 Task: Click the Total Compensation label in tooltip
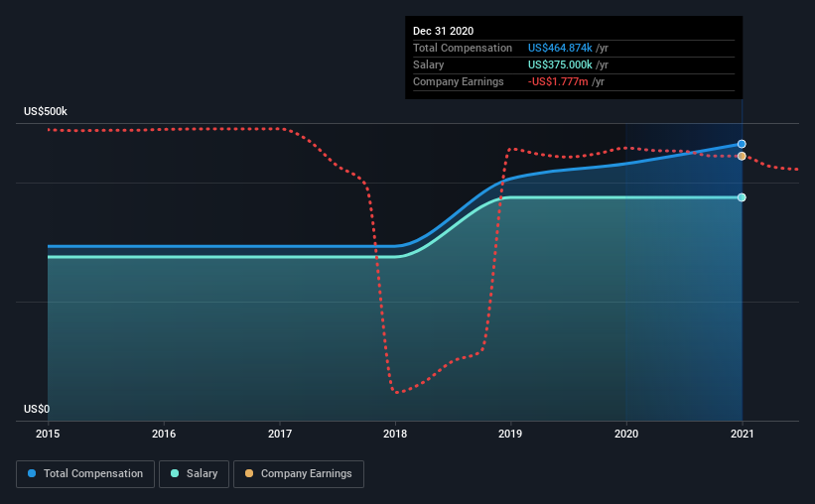click(x=463, y=48)
